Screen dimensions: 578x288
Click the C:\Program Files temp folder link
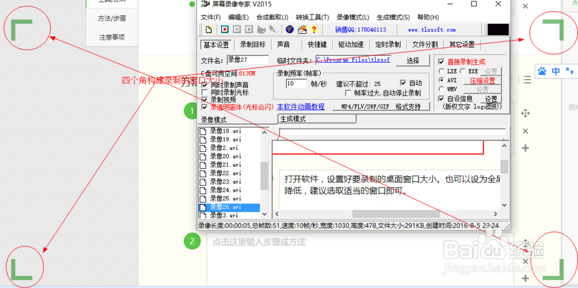(x=353, y=59)
